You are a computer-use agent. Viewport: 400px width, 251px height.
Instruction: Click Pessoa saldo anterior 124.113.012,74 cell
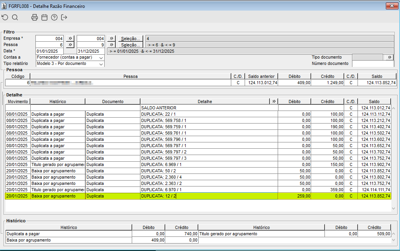point(261,83)
